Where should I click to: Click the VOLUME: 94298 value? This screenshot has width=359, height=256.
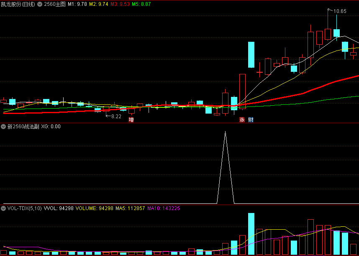[95, 208]
